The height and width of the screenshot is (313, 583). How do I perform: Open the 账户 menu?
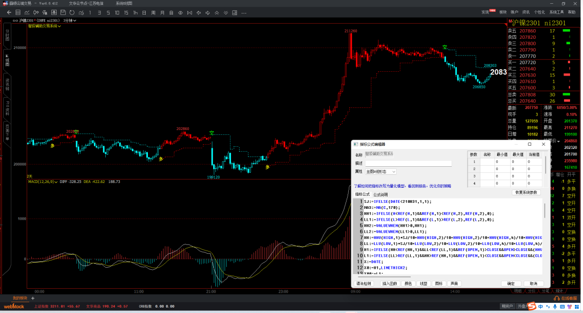(514, 12)
